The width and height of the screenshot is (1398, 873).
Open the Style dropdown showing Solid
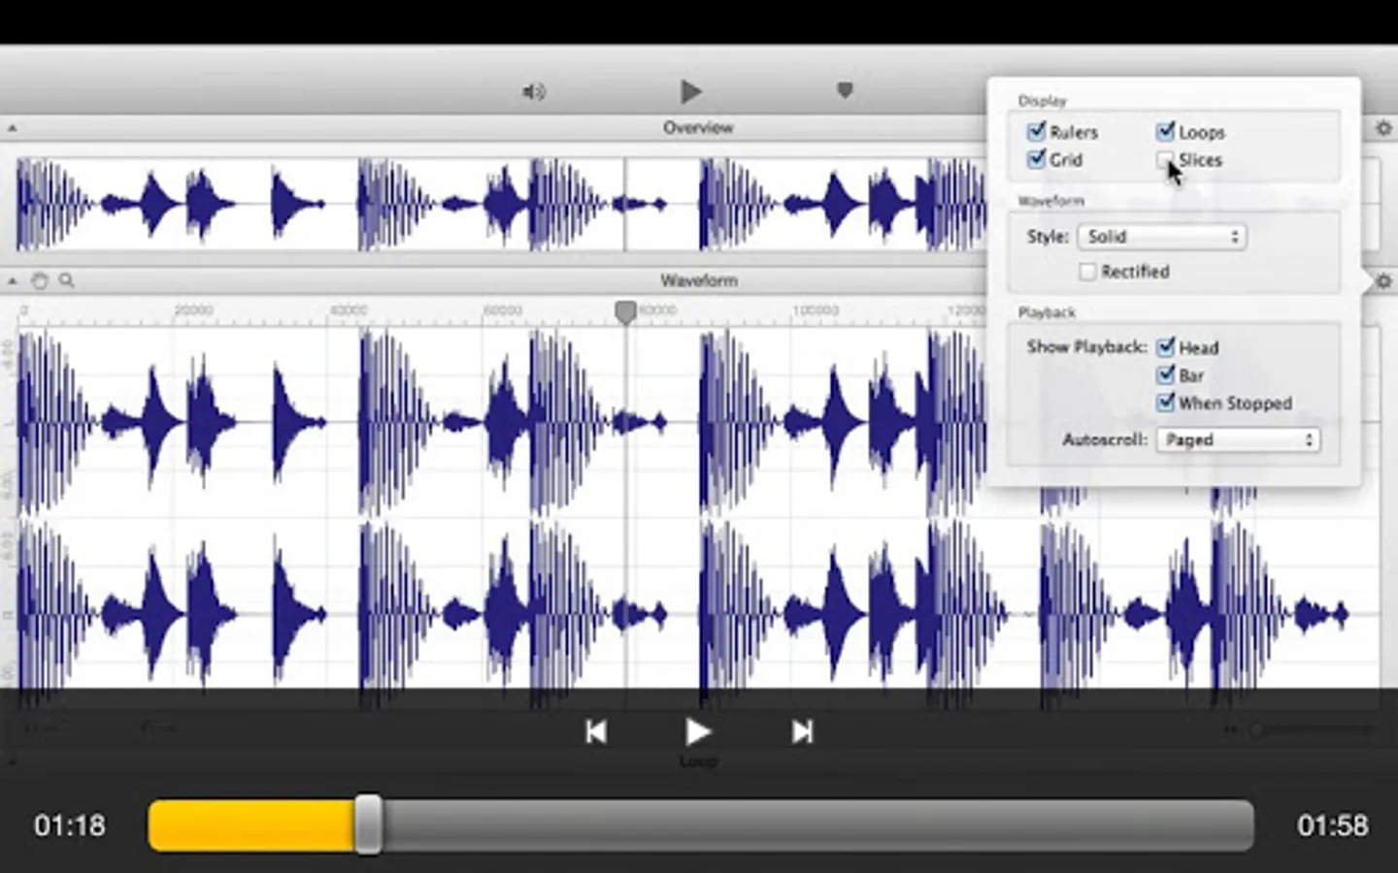pyautogui.click(x=1162, y=237)
